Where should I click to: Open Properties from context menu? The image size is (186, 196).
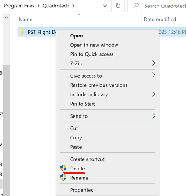coord(108,190)
